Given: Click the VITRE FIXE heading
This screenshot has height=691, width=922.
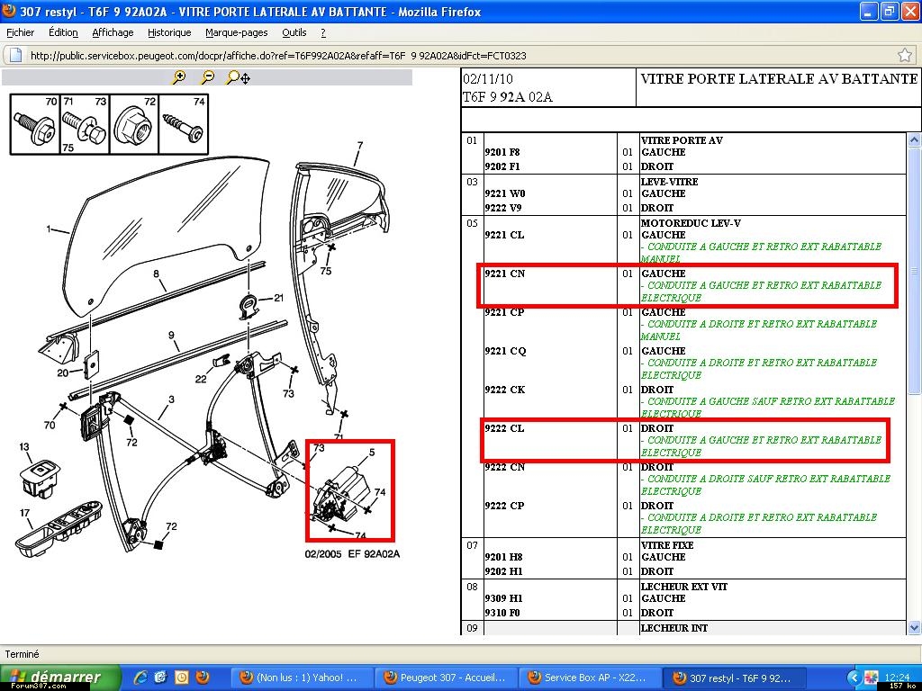Looking at the screenshot, I should [x=667, y=545].
